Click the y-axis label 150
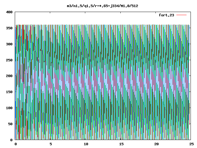The image size is (197, 148). [9, 92]
